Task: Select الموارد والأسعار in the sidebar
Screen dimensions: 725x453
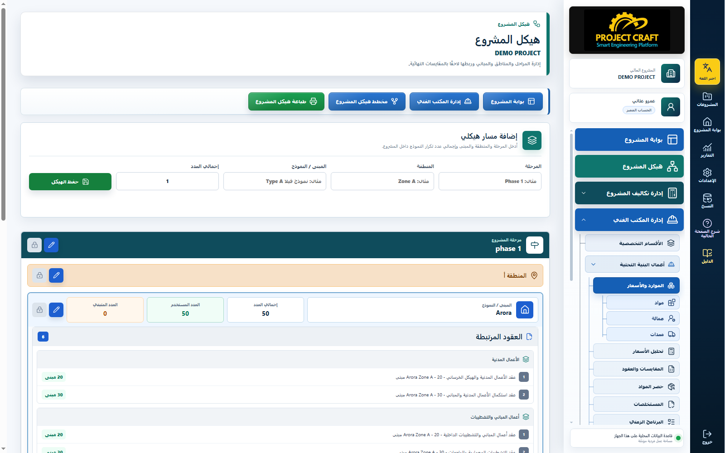Action: click(x=636, y=285)
